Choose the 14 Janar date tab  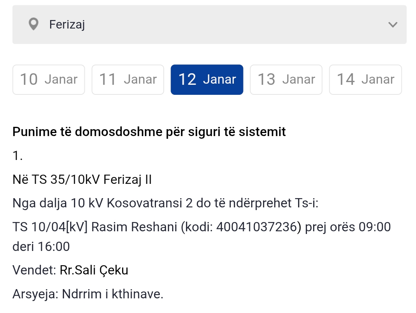point(365,79)
